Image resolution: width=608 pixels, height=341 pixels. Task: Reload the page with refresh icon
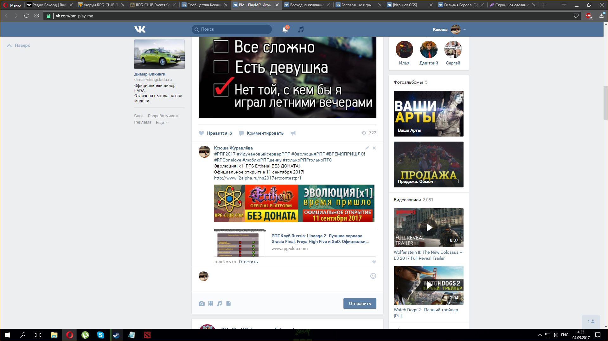pyautogui.click(x=26, y=16)
